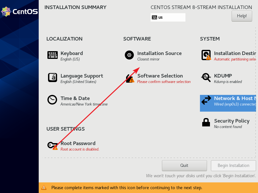
Task: Click the Begin Installation button
Action: (233, 165)
